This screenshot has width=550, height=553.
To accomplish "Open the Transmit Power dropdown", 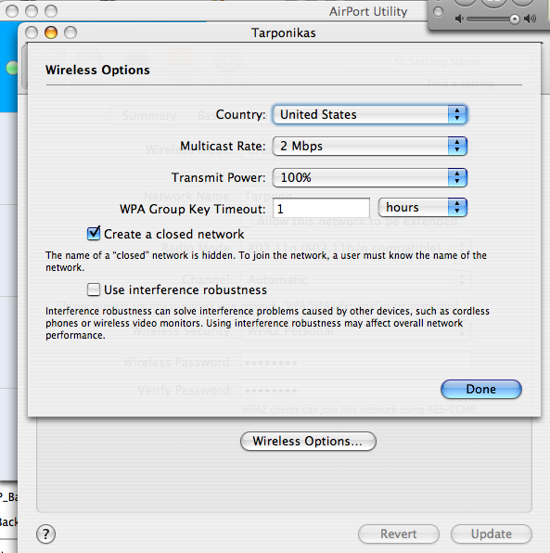I will click(x=370, y=177).
